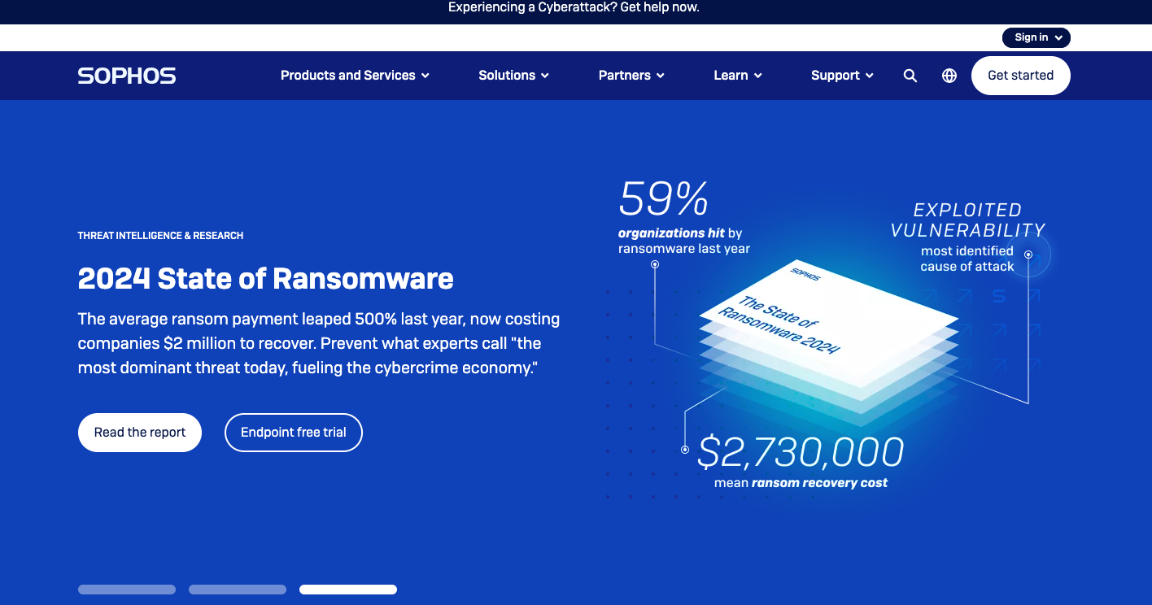This screenshot has width=1152, height=605.
Task: Click Read the report
Action: point(139,432)
